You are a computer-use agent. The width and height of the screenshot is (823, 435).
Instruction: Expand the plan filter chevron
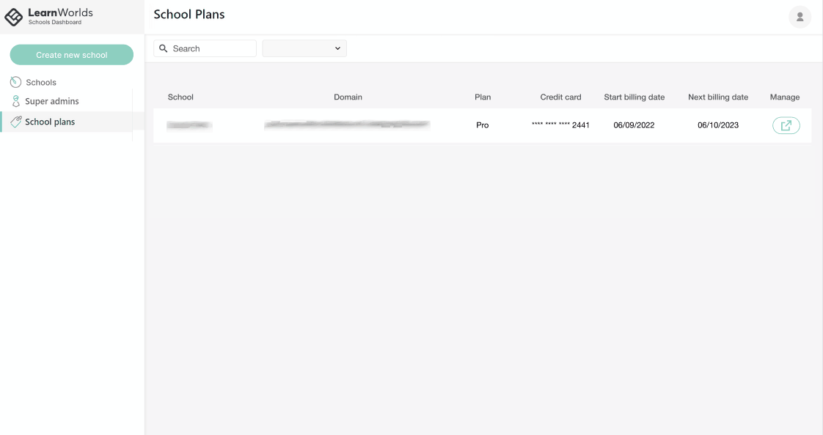[x=337, y=48]
